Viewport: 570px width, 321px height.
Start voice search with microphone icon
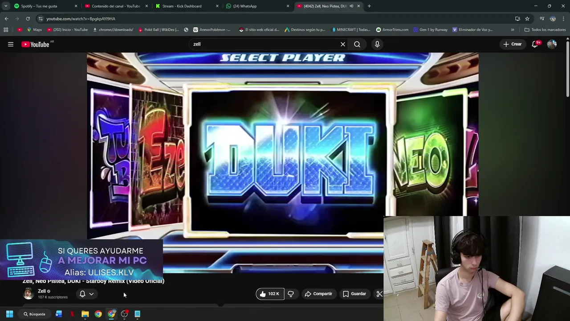click(377, 44)
